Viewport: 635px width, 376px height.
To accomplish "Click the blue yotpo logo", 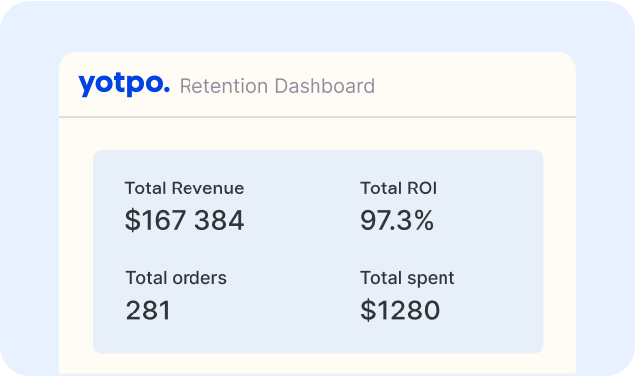I will click(x=124, y=85).
